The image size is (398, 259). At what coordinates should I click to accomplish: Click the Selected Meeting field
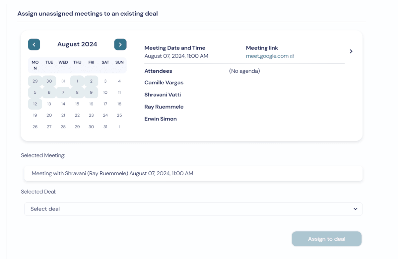[x=193, y=173]
